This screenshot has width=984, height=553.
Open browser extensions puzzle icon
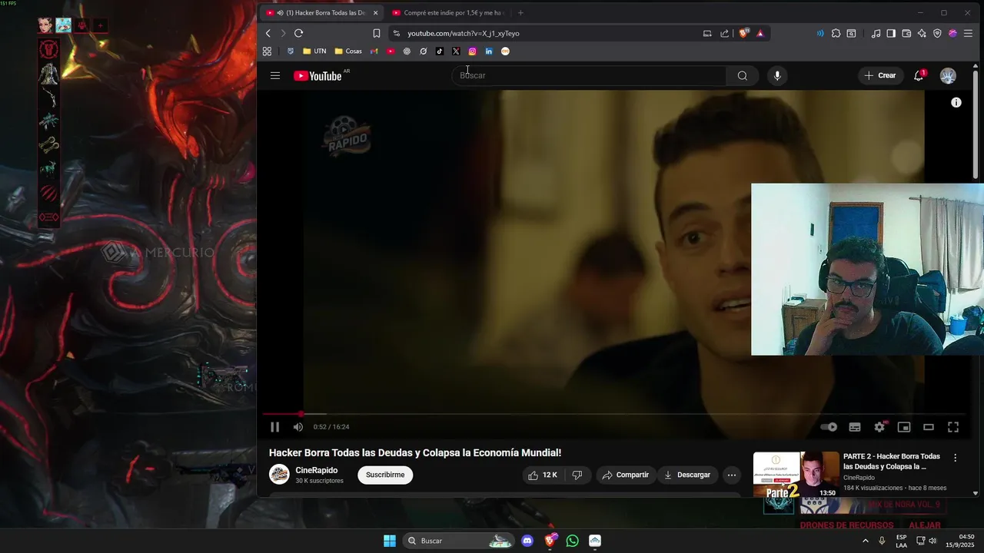pyautogui.click(x=836, y=33)
